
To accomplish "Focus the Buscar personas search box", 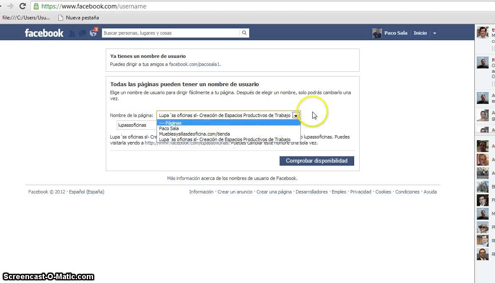I will click(171, 33).
